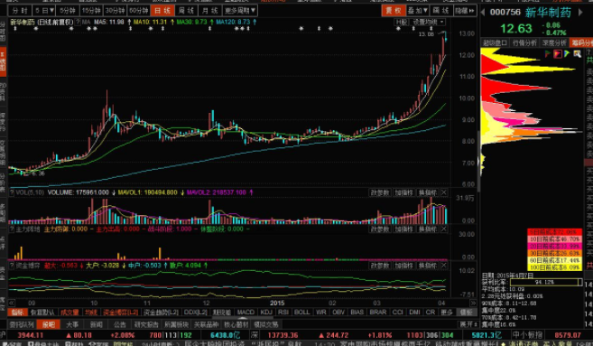Expand the 更多周期 dropdown
Image resolution: width=593 pixels, height=346 pixels.
coord(240,11)
